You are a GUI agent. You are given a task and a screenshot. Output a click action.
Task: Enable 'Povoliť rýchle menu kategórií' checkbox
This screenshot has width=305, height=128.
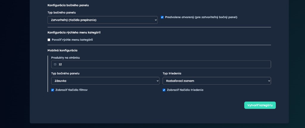49,40
